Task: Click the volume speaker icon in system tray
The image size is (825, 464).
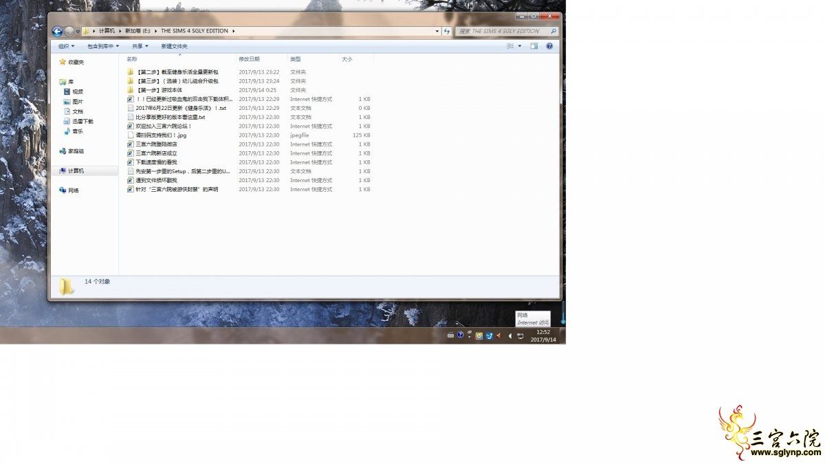Action: (509, 335)
